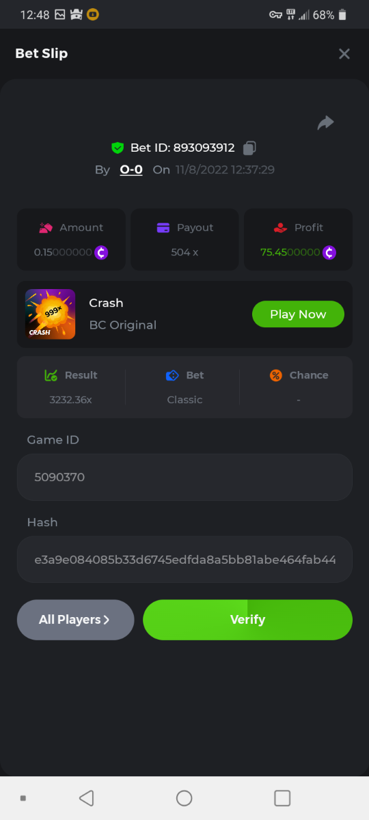Tap the Result chart icon
369x820 pixels.
click(x=51, y=375)
